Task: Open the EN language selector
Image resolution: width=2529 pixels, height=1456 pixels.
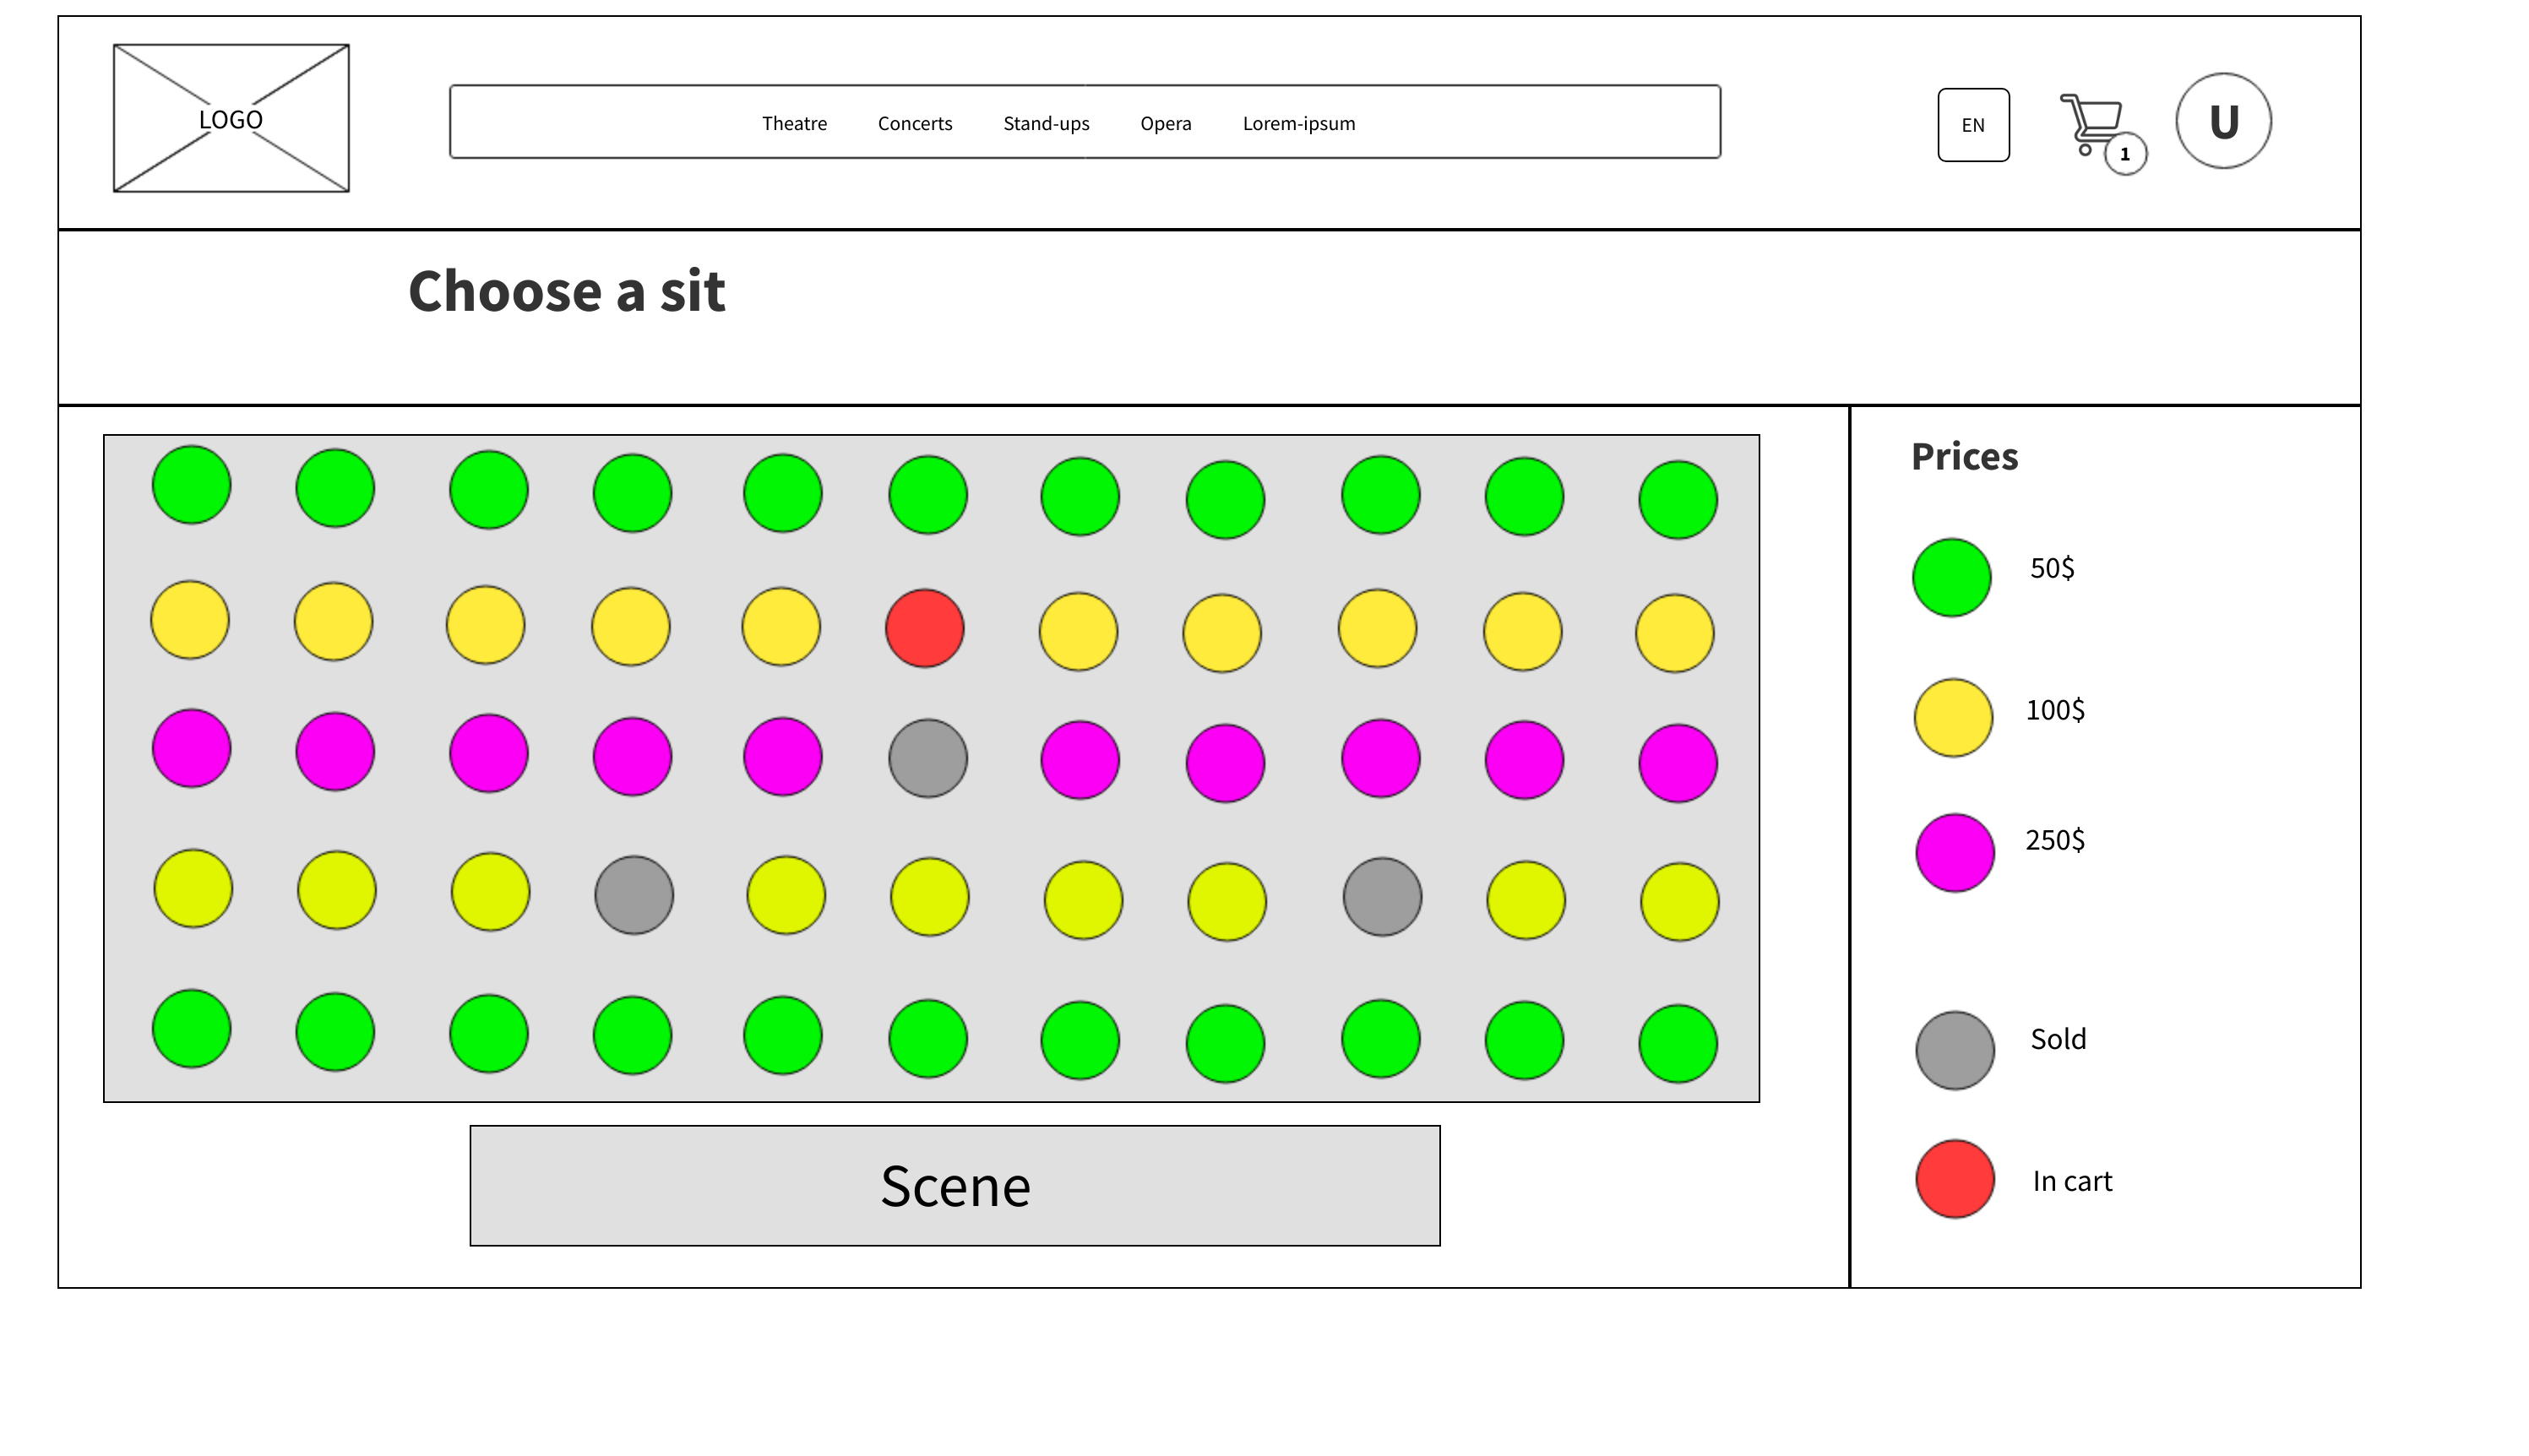Action: click(x=1973, y=125)
